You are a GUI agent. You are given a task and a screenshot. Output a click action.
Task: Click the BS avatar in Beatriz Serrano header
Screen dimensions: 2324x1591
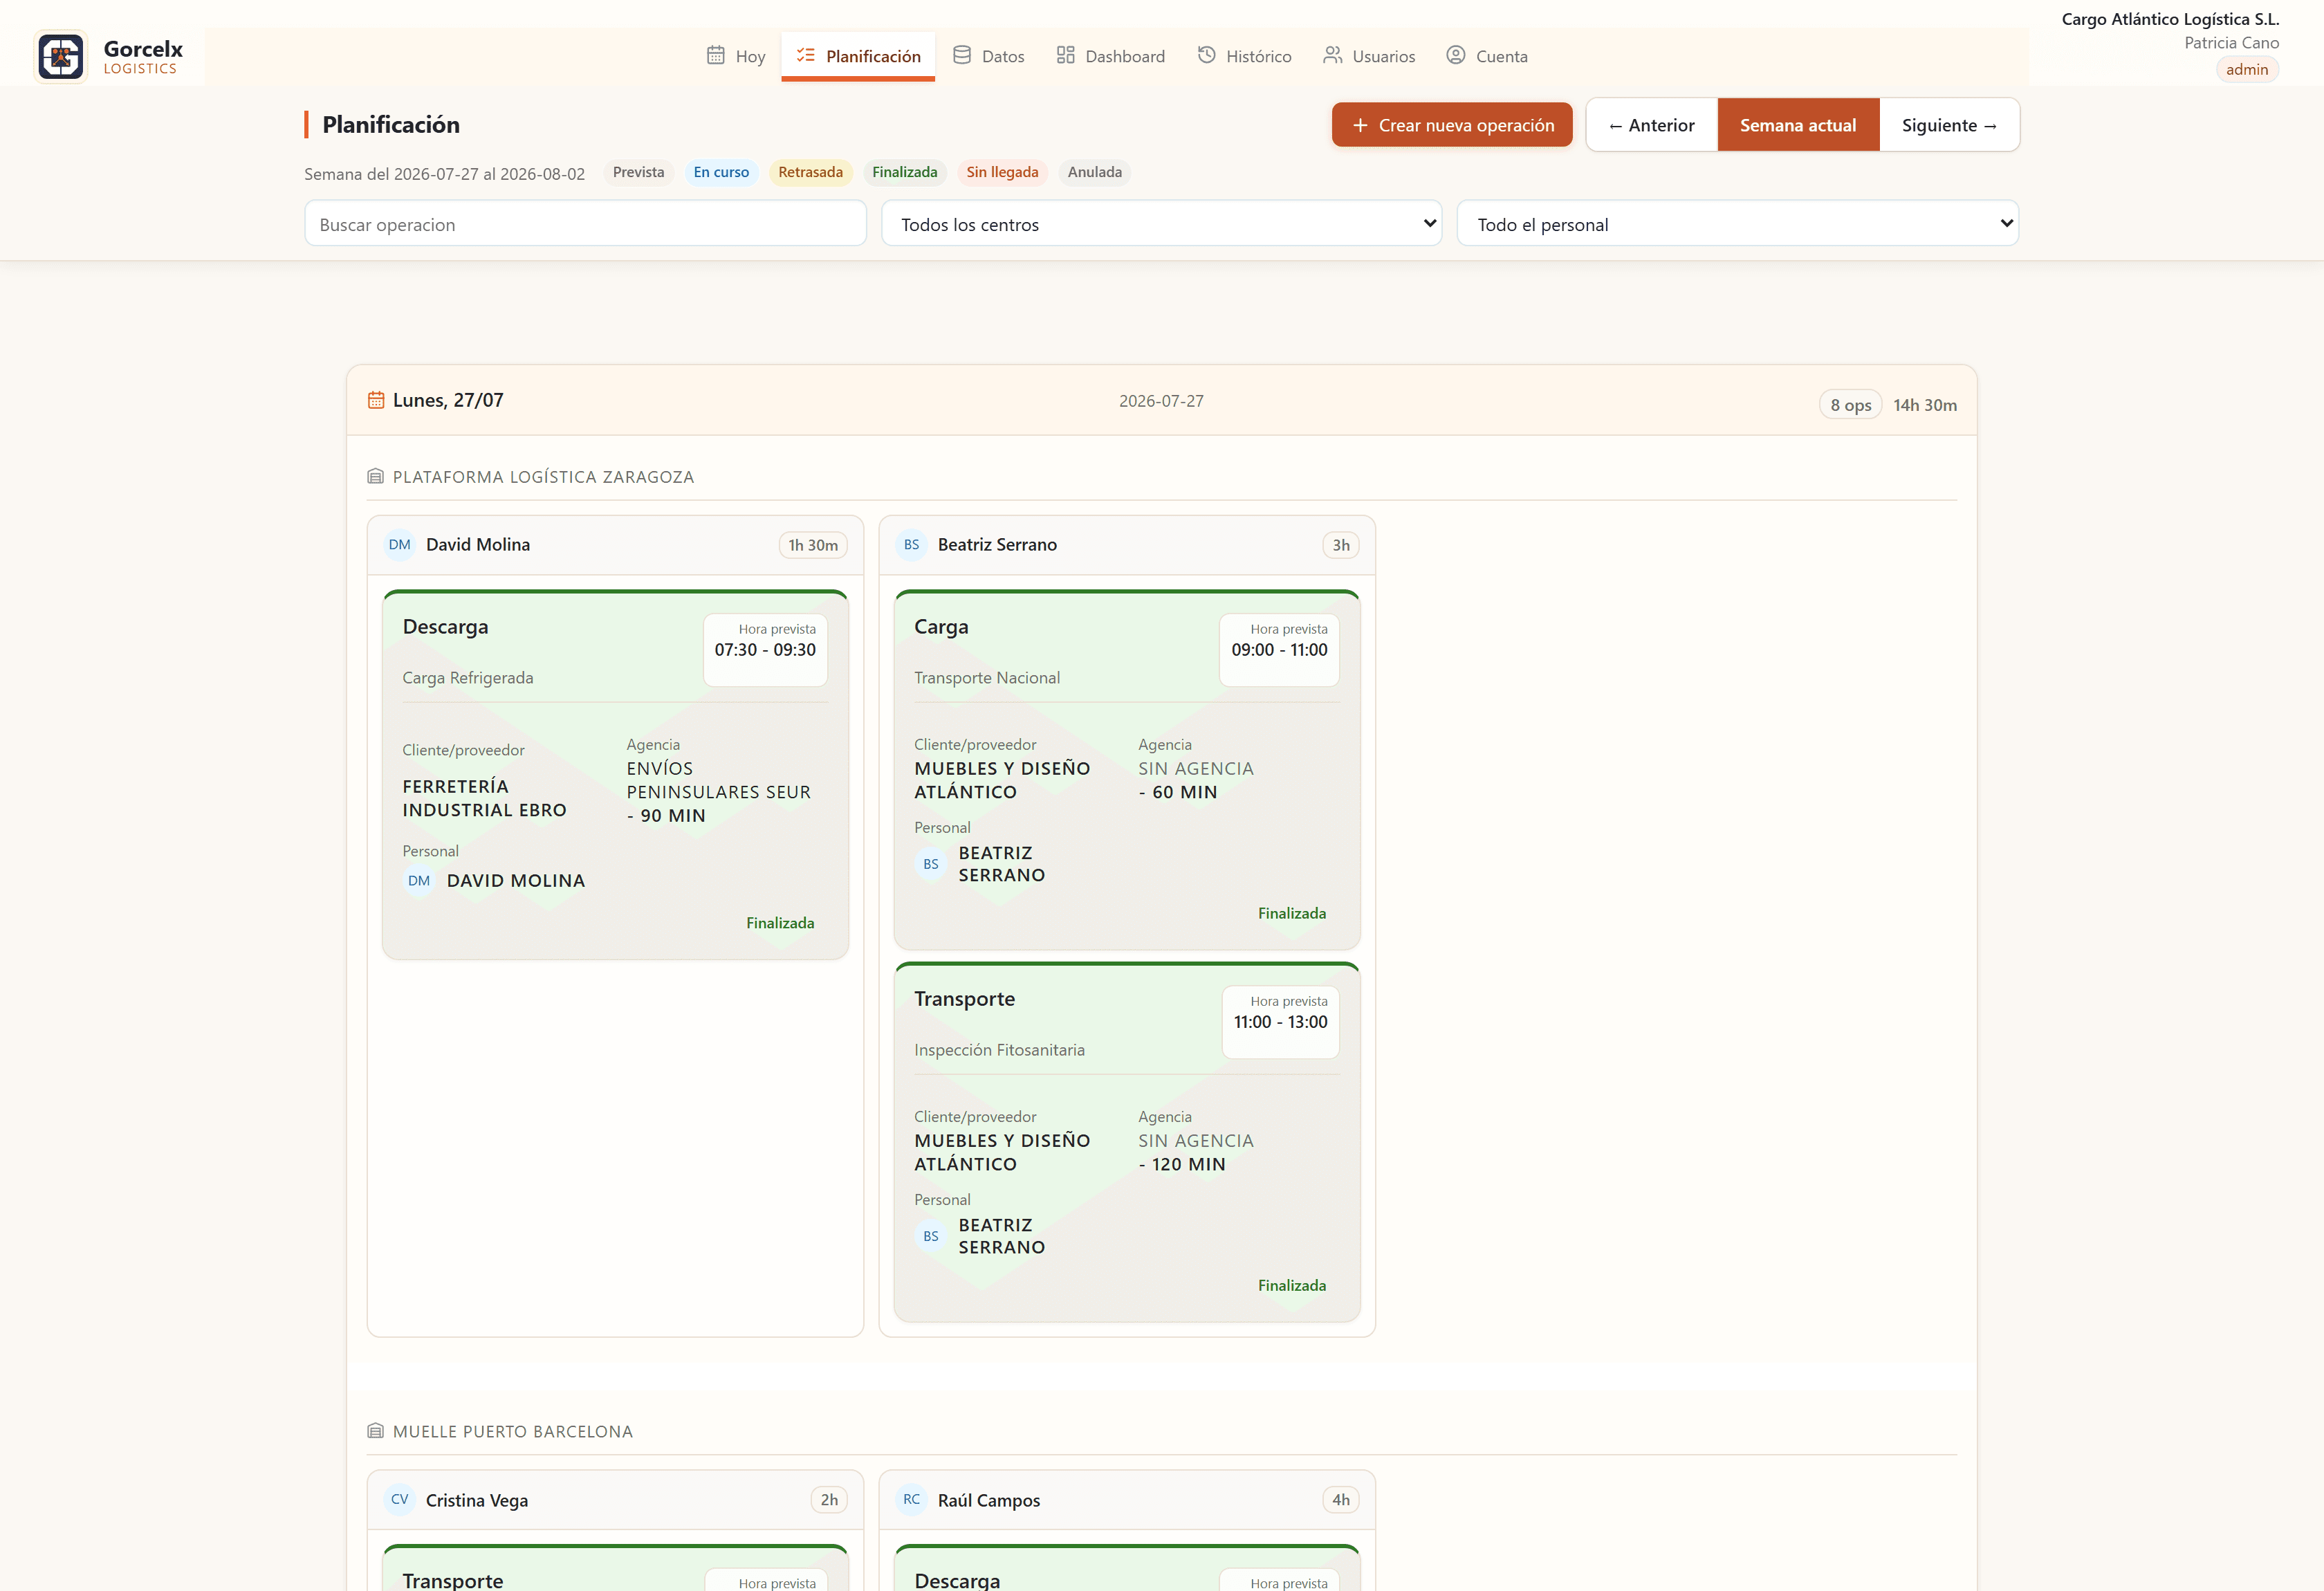[911, 545]
